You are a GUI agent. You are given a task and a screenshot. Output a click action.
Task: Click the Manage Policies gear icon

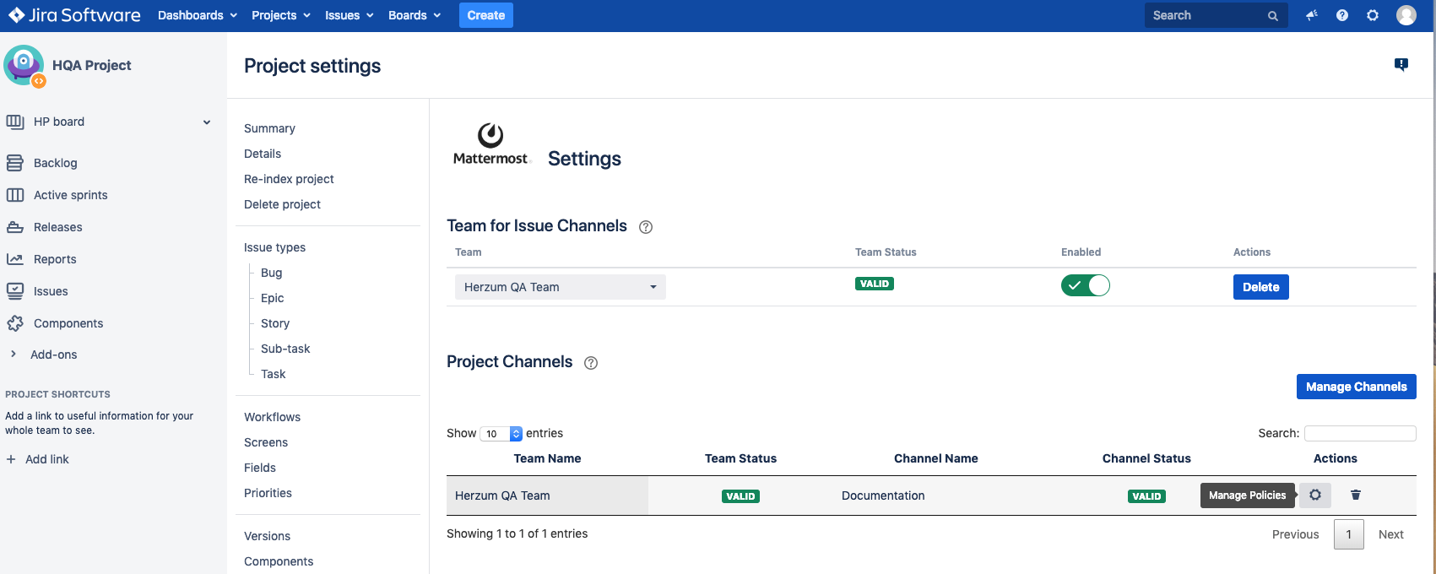(1314, 495)
